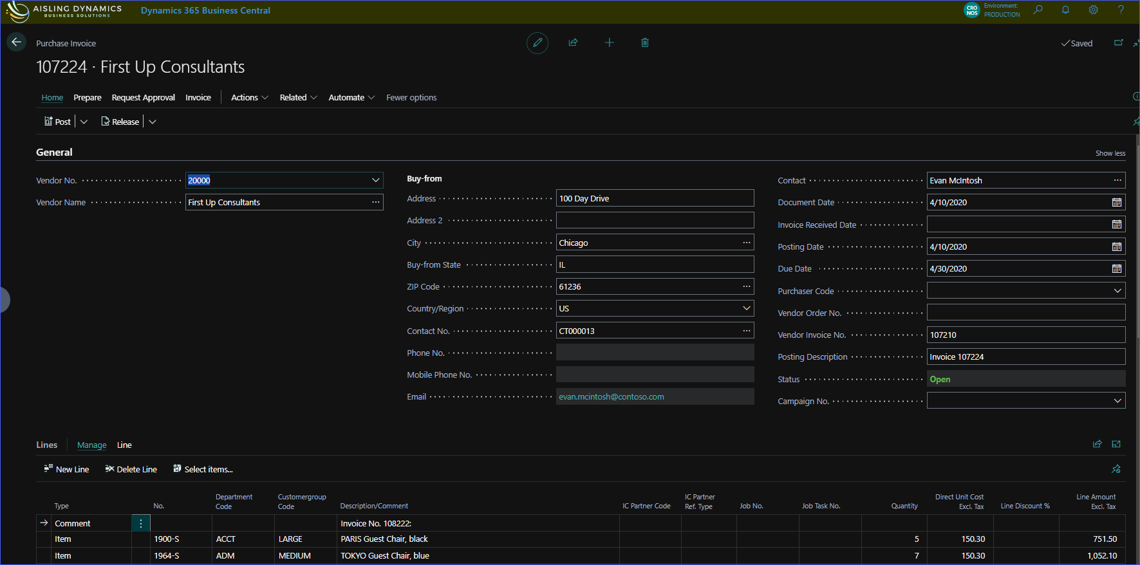1140x565 pixels.
Task: Open Posting Date calendar picker
Action: [1117, 247]
